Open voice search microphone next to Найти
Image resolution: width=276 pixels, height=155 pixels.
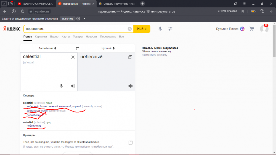point(160,29)
